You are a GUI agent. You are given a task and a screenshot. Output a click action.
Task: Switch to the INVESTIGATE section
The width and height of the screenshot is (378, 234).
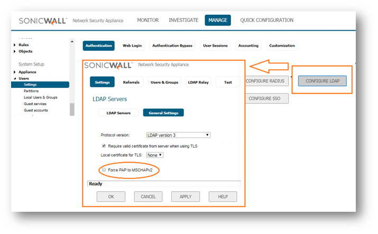click(x=183, y=20)
